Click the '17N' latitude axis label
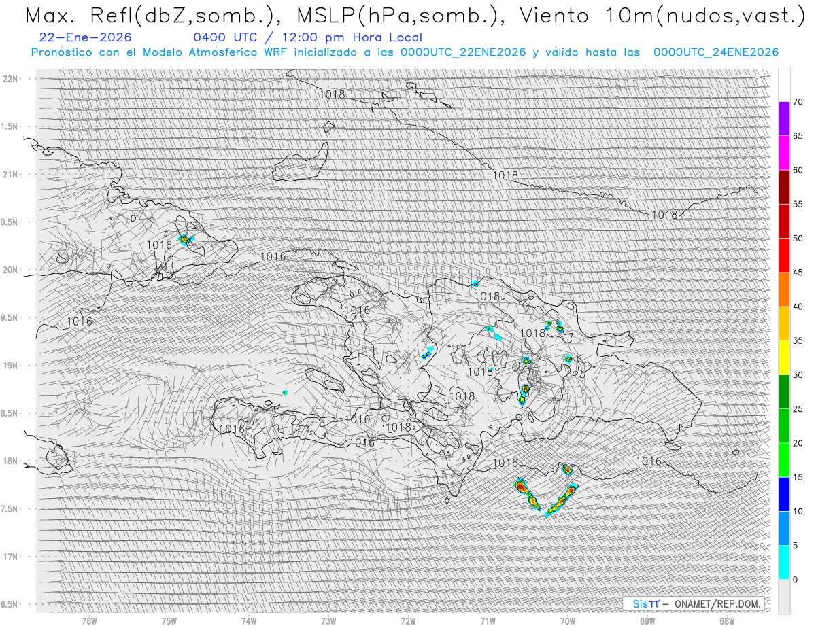 tap(11, 557)
